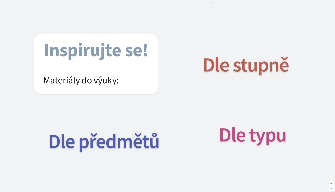Navigate to the 'Dle typu' section
The width and height of the screenshot is (335, 192).
point(253,135)
